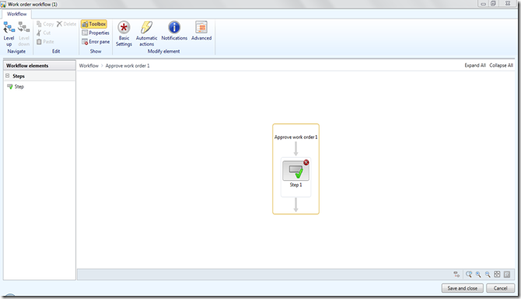Click the Step 1 label

click(x=295, y=185)
